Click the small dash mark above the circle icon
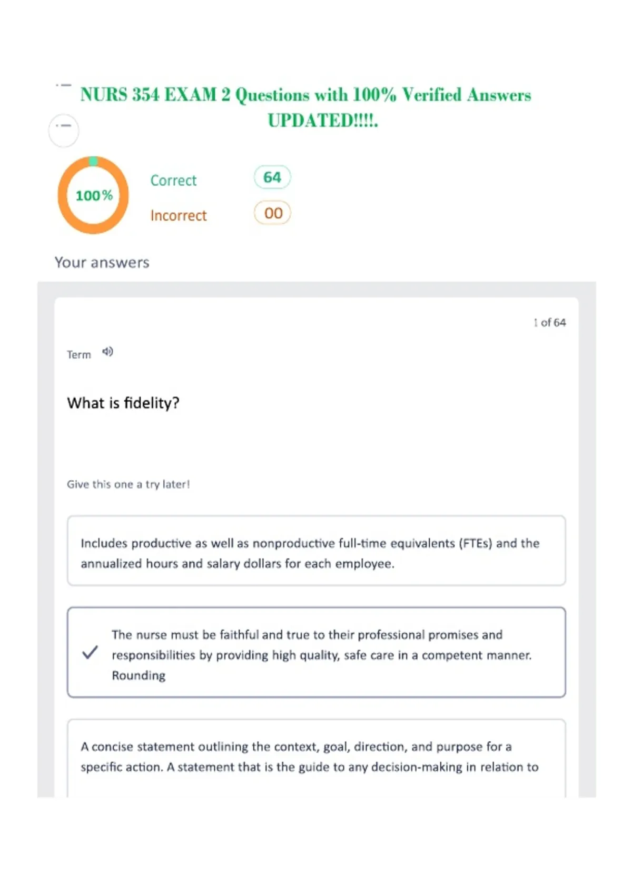This screenshot has width=632, height=895. (63, 85)
